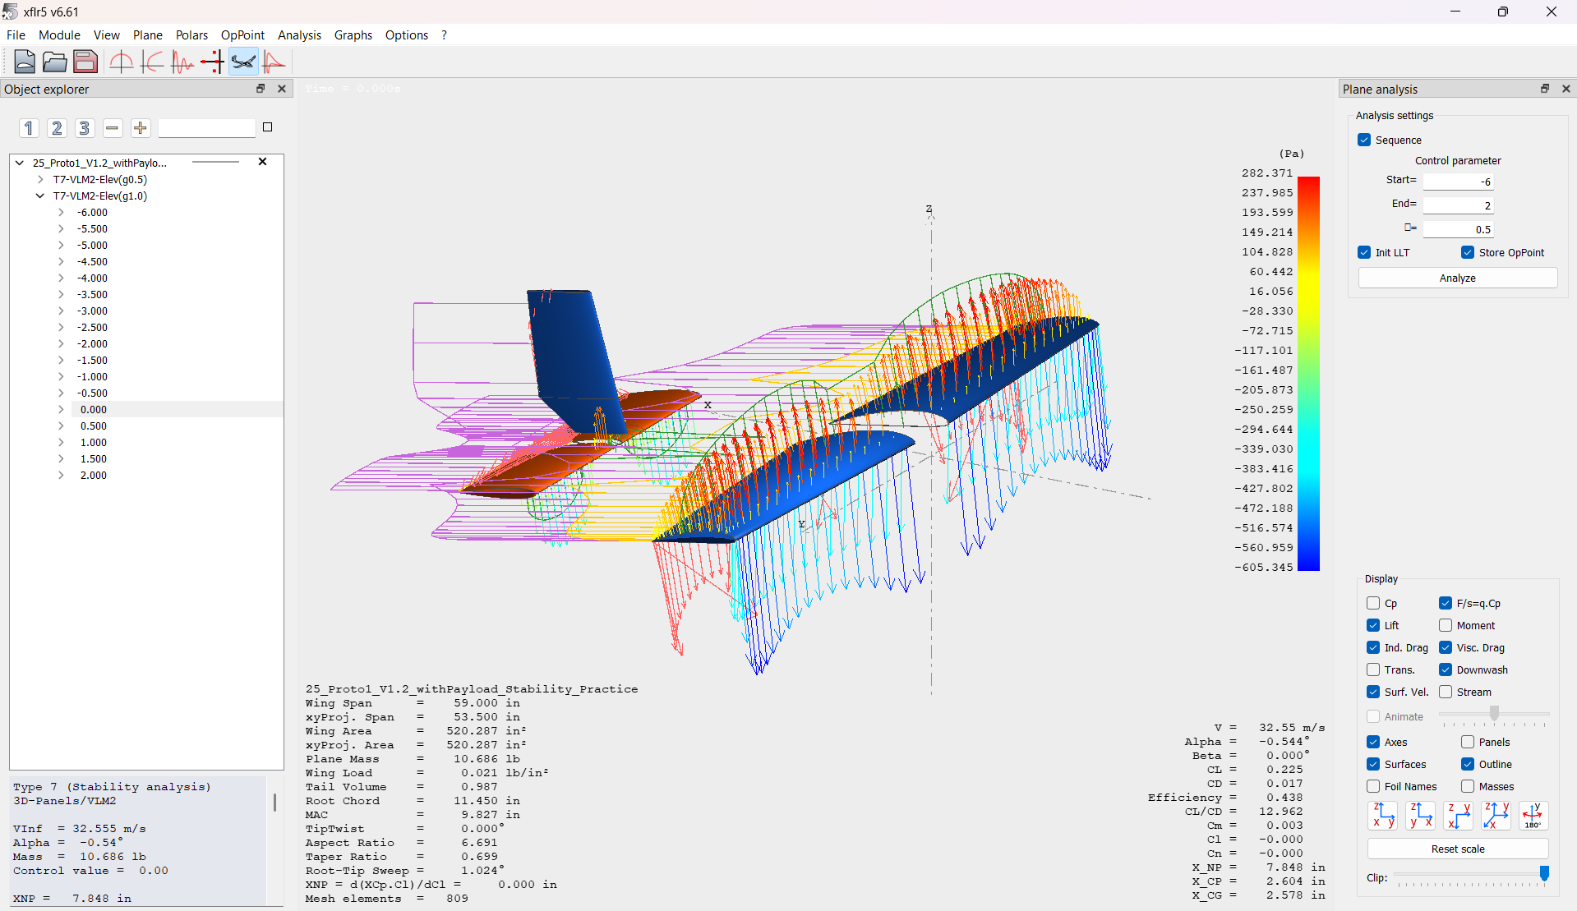The height and width of the screenshot is (911, 1577).
Task: Open the Graphs menu
Action: click(353, 35)
